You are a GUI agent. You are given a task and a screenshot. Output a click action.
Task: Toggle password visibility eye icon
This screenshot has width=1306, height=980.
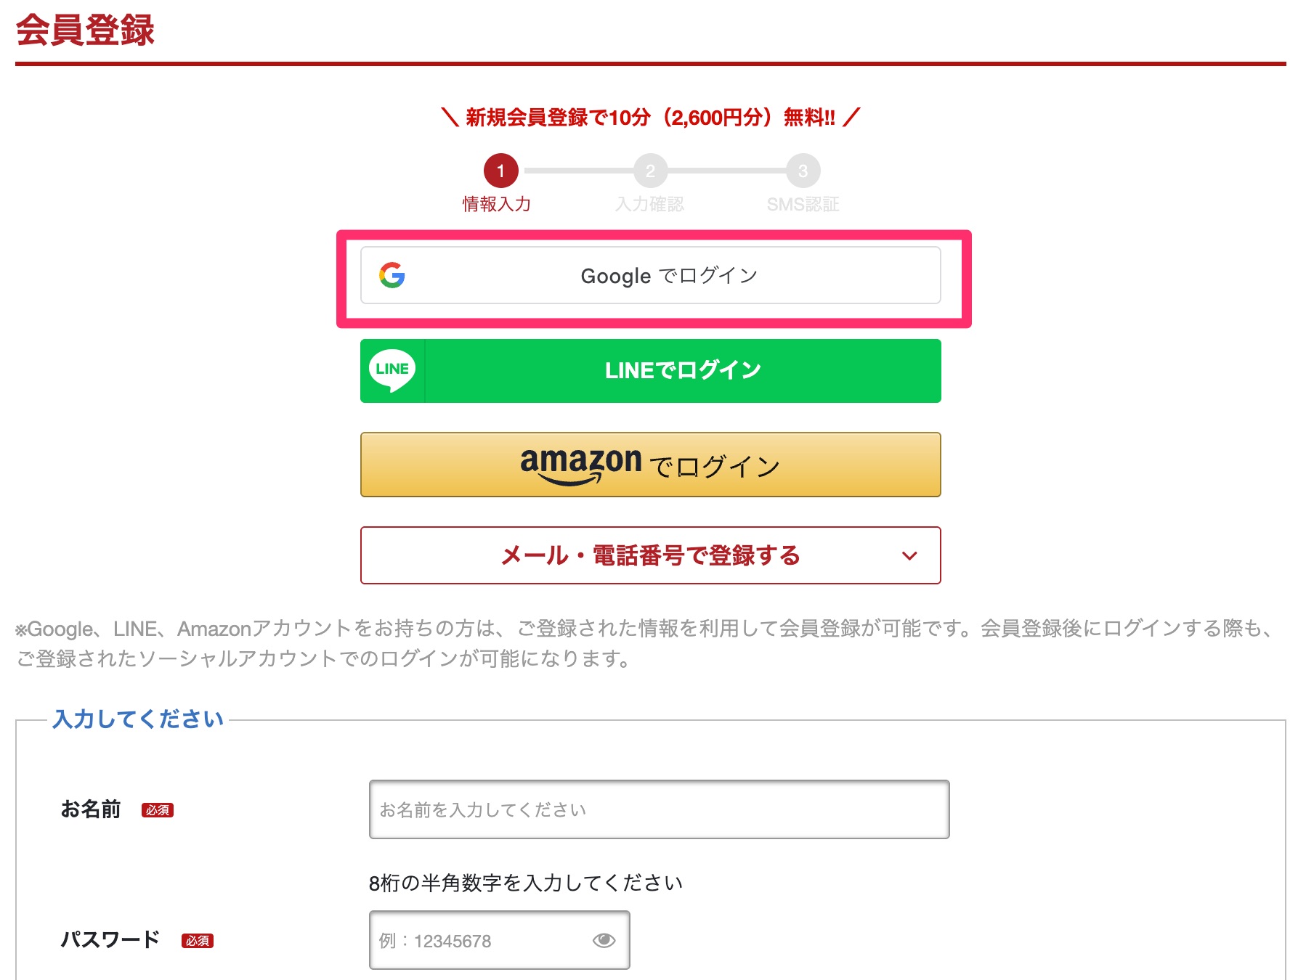tap(604, 941)
